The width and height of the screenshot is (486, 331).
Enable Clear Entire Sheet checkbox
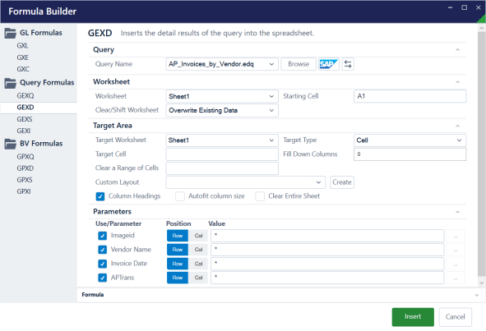(x=260, y=196)
